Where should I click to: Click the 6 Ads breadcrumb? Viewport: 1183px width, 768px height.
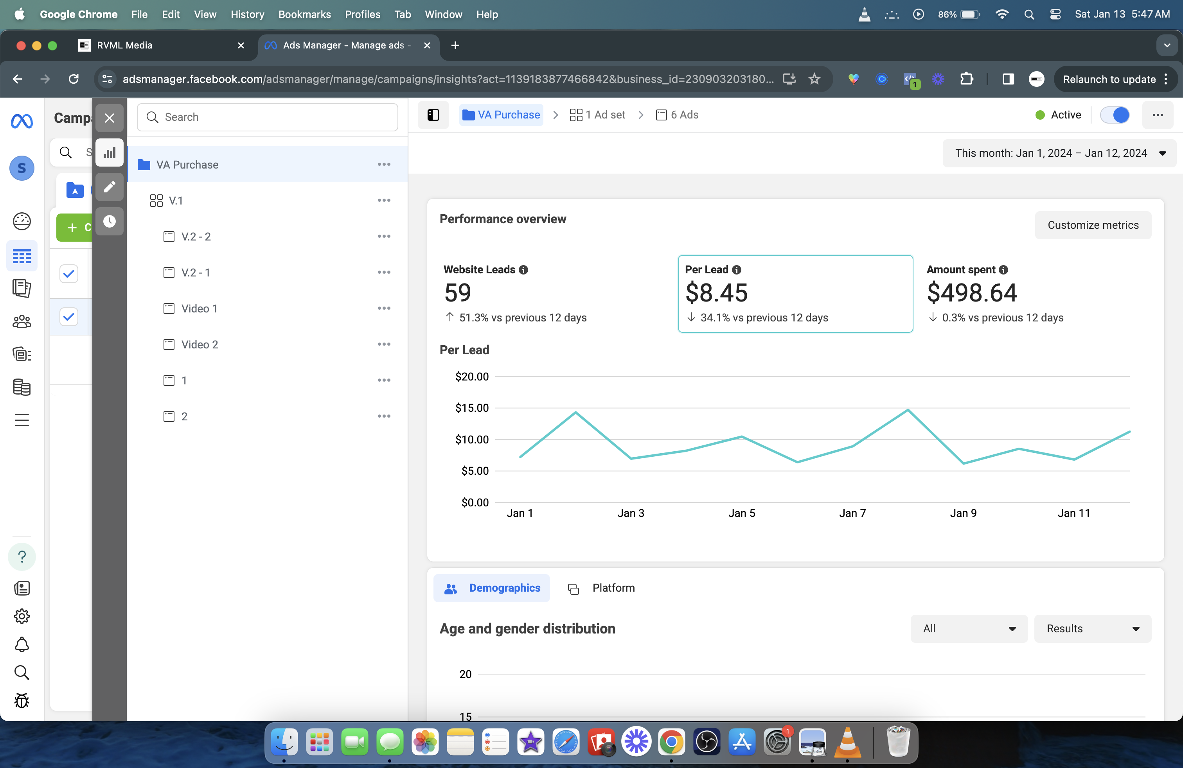[x=678, y=115]
